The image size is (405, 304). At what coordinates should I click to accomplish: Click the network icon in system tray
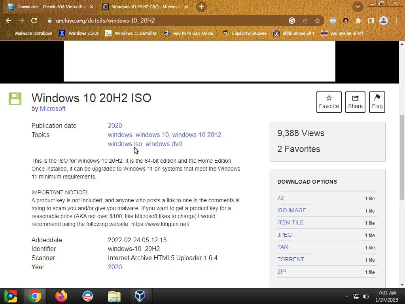(x=356, y=296)
